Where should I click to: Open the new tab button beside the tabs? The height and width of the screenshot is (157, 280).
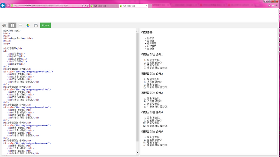point(150,6)
